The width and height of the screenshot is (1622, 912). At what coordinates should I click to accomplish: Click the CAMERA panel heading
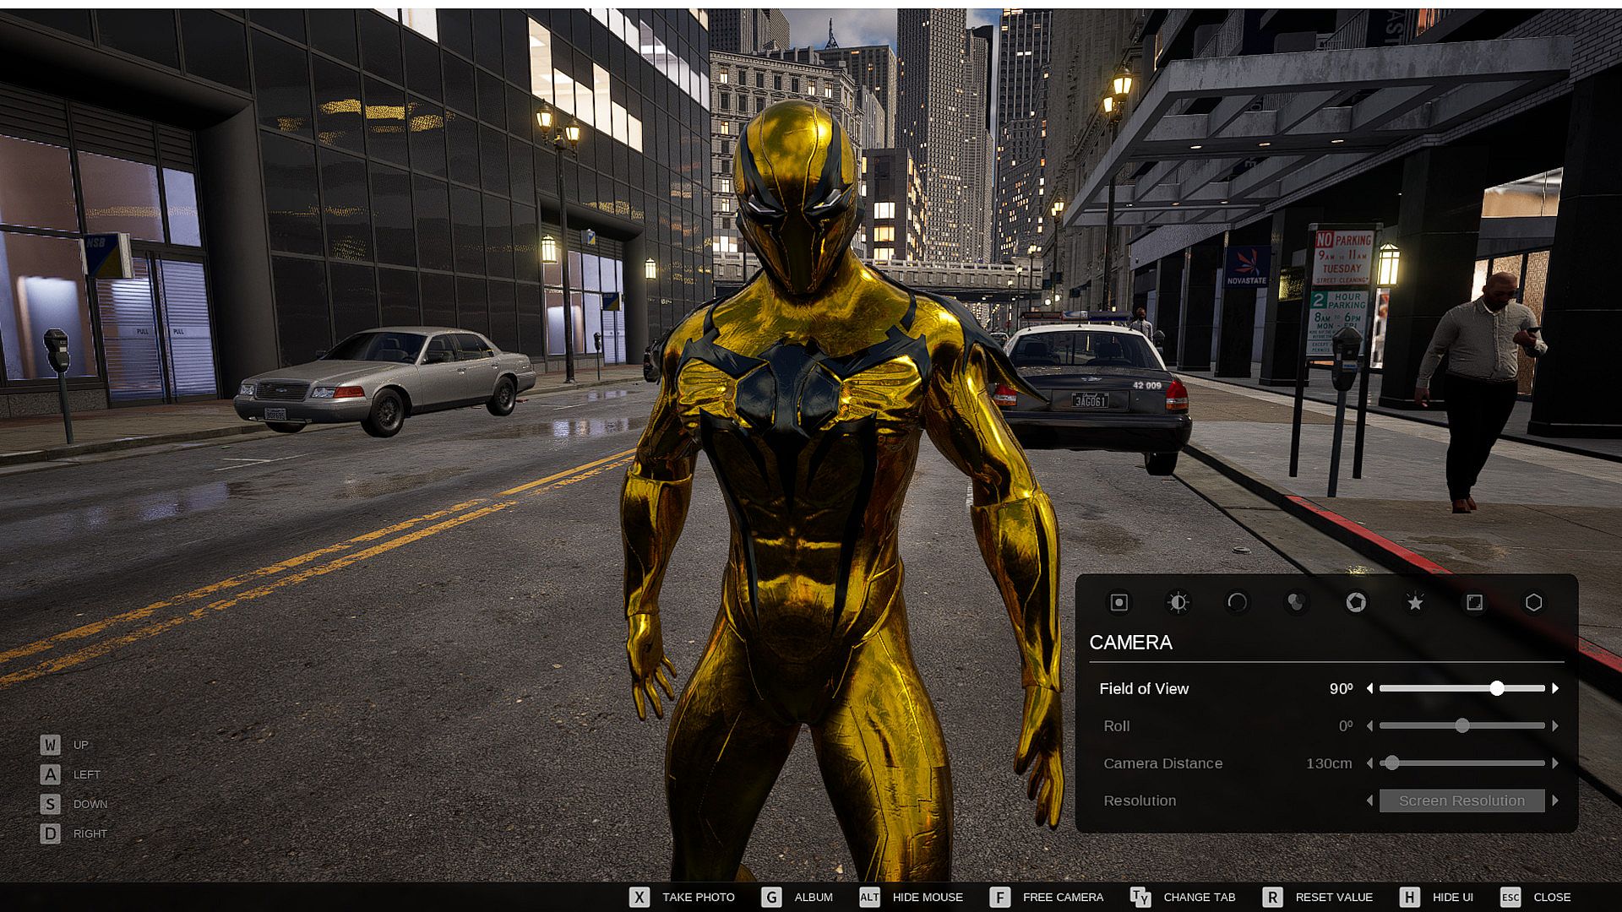[x=1130, y=643]
